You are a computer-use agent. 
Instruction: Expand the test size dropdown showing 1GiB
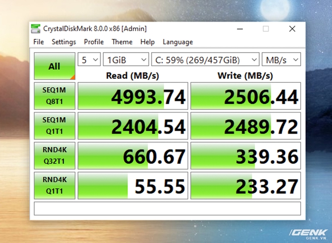[126, 59]
